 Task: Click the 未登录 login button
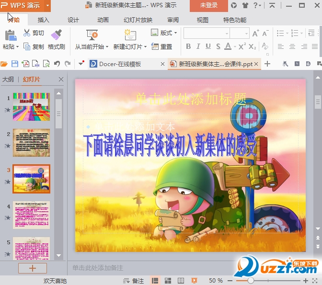tap(208, 5)
